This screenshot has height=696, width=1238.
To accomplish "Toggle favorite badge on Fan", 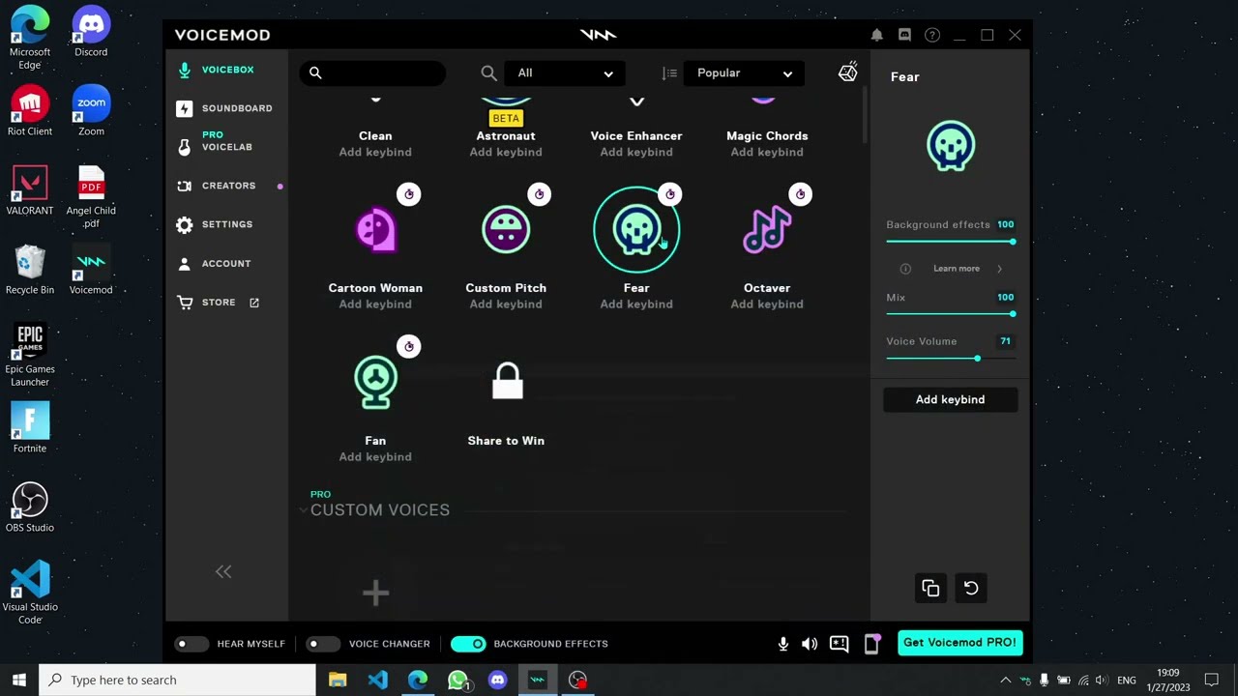I will 409,347.
